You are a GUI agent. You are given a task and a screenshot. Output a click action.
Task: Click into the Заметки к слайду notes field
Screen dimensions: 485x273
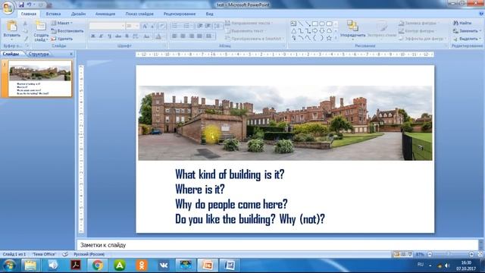pos(277,245)
